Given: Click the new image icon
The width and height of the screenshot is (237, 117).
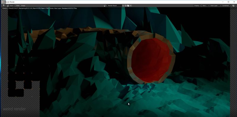Looking at the screenshot, I should click(x=126, y=6).
